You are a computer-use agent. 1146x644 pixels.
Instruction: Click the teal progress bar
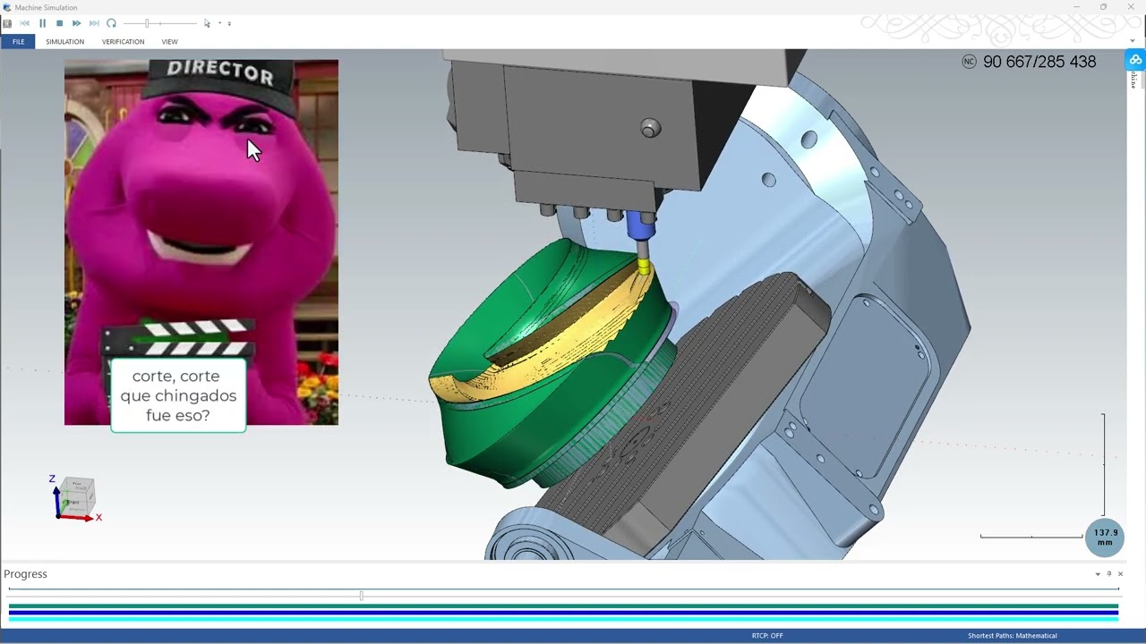563,606
